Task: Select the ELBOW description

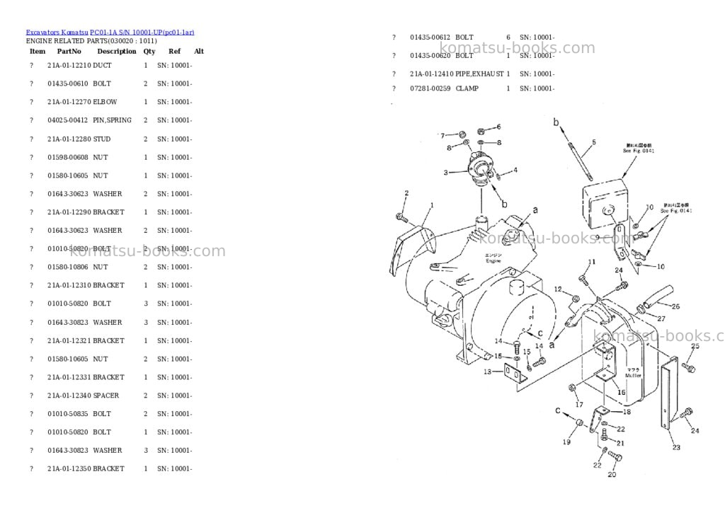Action: pos(105,102)
